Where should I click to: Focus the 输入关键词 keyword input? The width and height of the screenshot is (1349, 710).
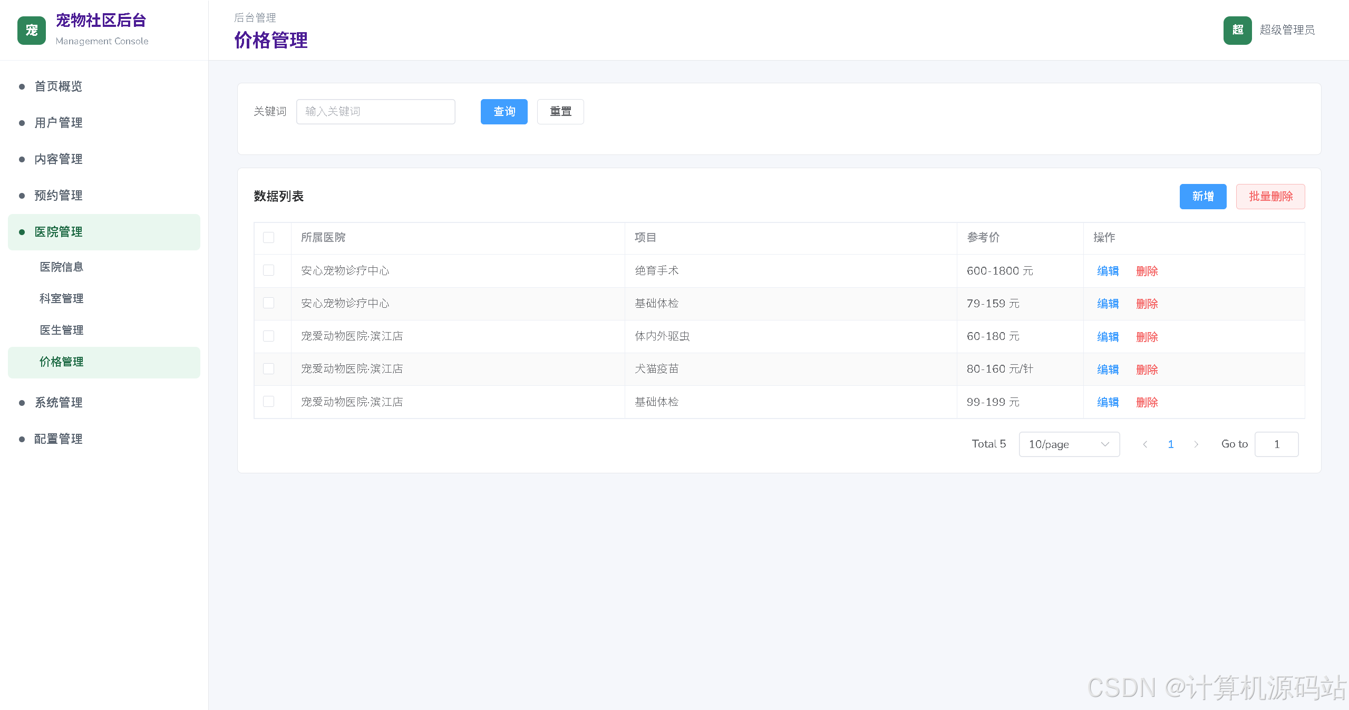376,112
